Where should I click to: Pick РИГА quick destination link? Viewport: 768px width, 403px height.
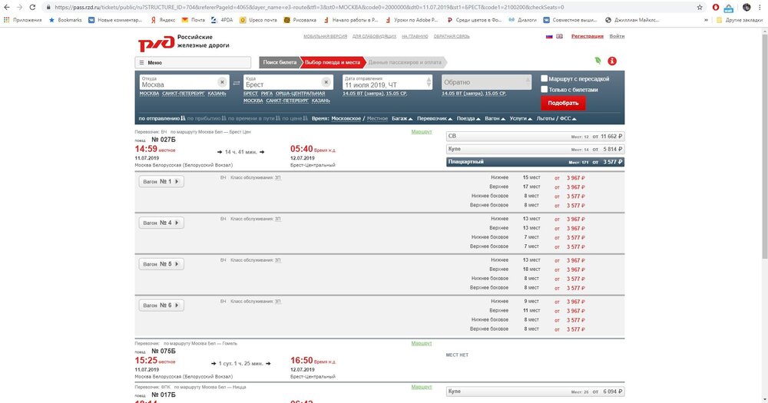click(x=267, y=94)
